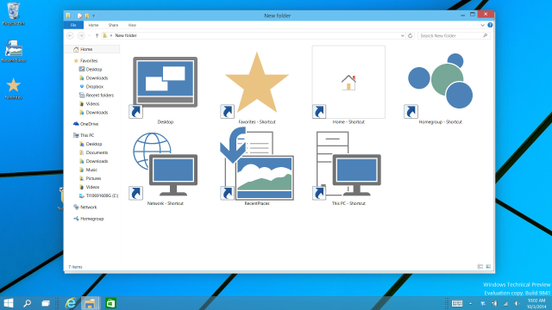Screen dimensions: 552x310
Task: Expand the ribbon with chevron
Action: [x=482, y=25]
